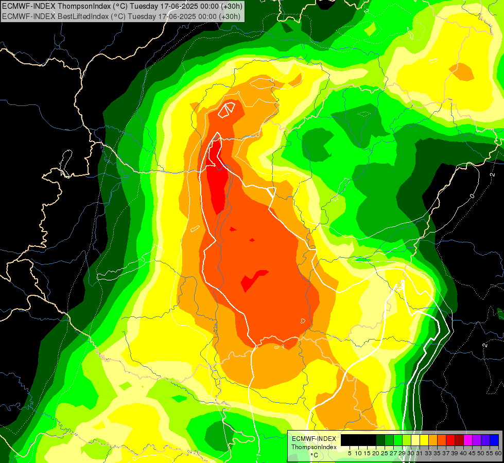The image size is (504, 463).
Task: Select the pale yellow 30–31 legend swatch
Action: pyautogui.click(x=415, y=440)
